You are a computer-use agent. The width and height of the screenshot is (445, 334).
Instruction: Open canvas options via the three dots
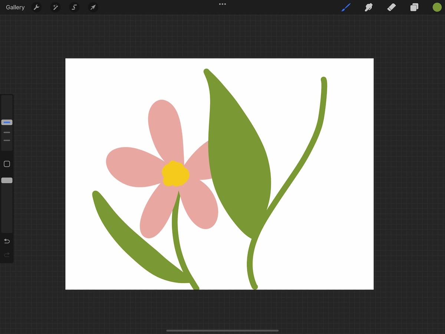[x=222, y=4]
